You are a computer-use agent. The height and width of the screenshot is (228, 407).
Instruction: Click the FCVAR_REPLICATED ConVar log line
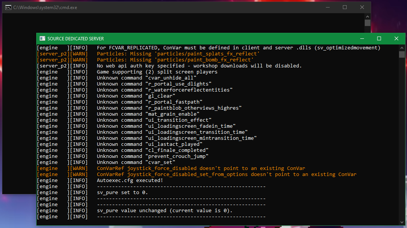click(209, 48)
